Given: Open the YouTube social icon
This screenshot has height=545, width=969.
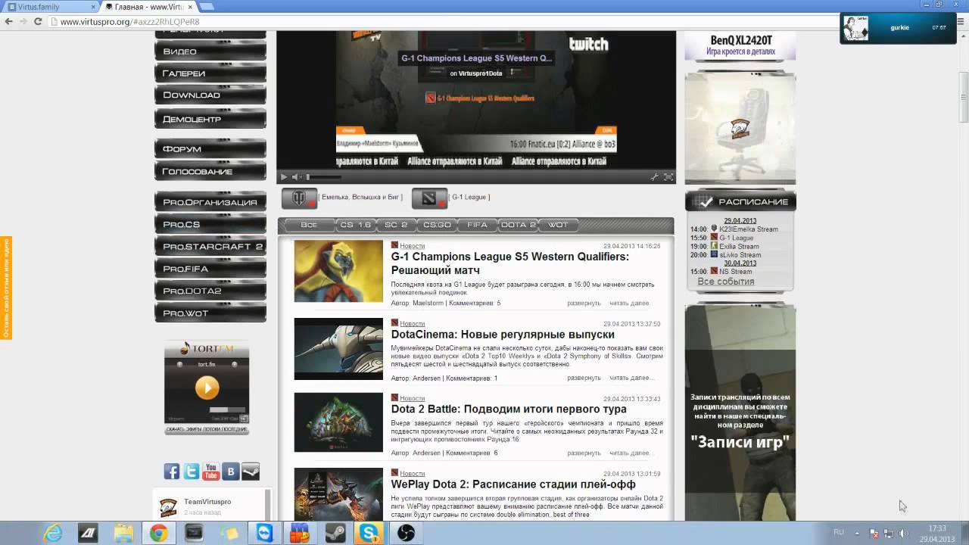Looking at the screenshot, I should tap(211, 472).
